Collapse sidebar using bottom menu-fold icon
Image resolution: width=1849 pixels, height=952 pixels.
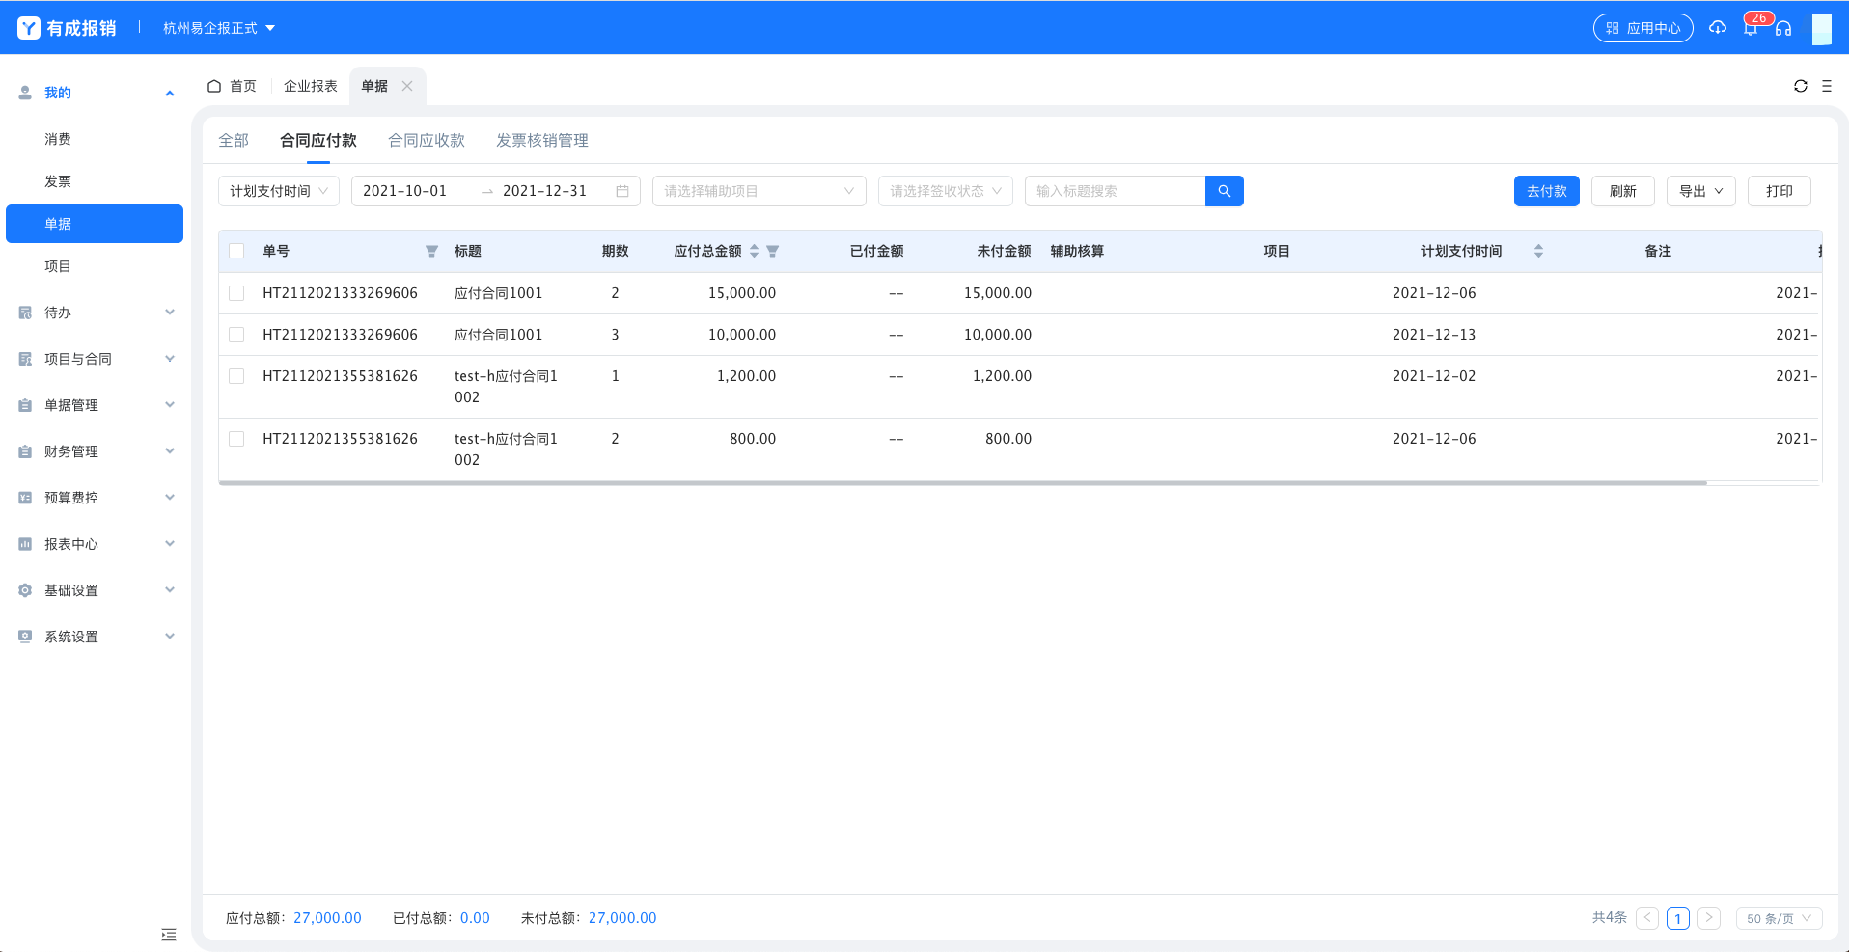coord(169,934)
